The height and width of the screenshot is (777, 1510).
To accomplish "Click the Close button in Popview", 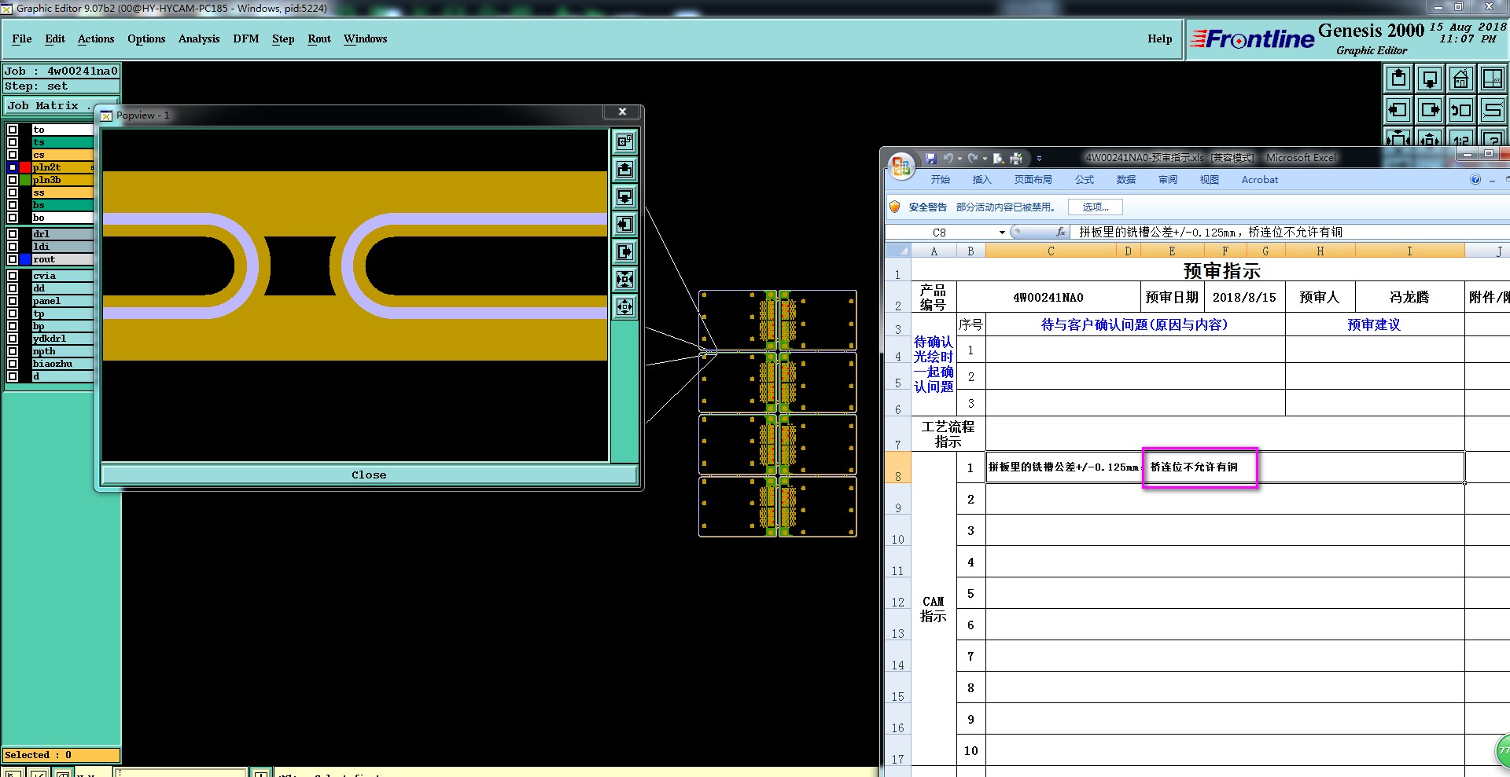I will [x=369, y=475].
